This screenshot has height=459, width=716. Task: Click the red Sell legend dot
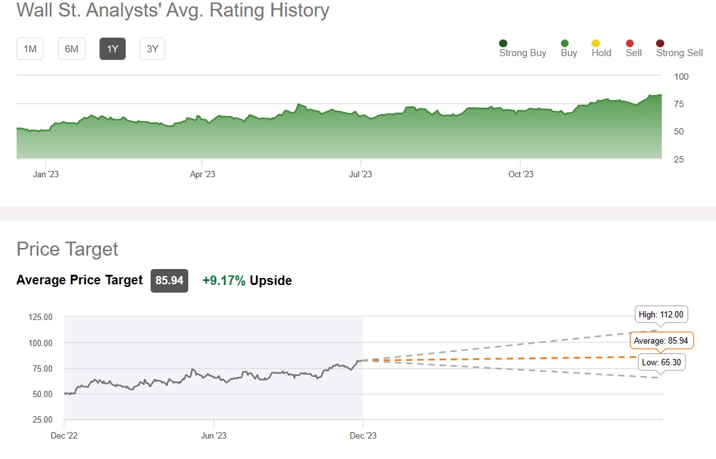629,43
